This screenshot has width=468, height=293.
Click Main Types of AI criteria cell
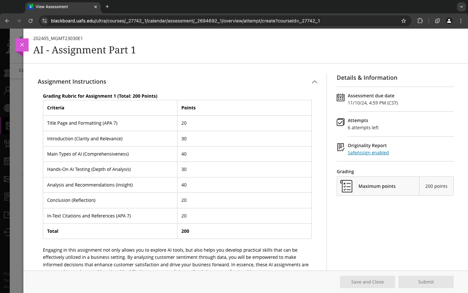(110, 154)
